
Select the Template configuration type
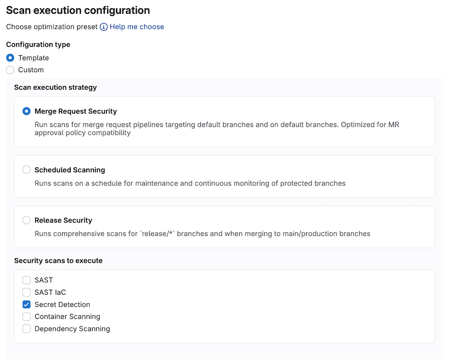[x=10, y=58]
